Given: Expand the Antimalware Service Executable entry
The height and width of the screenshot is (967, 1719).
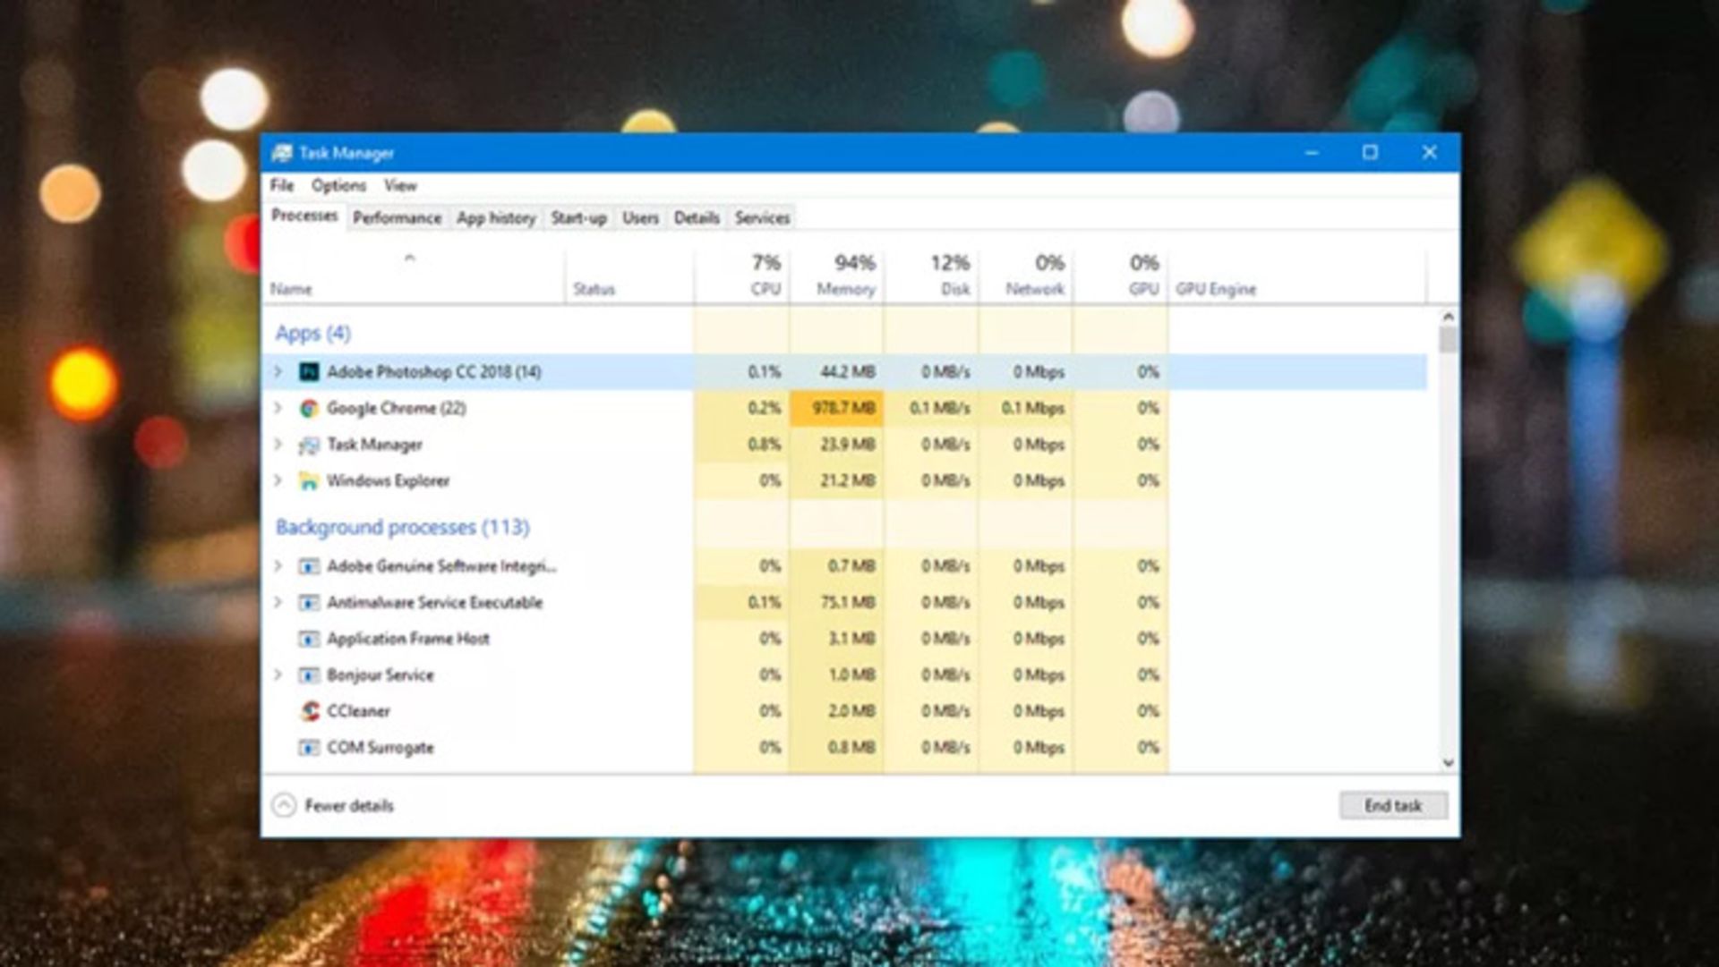Looking at the screenshot, I should 278,602.
